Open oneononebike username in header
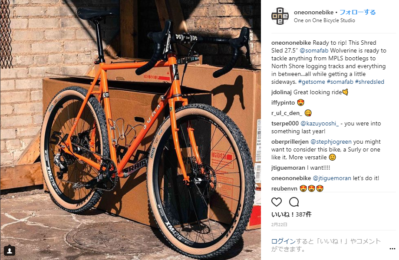Image resolution: width=399 pixels, height=260 pixels. point(313,12)
